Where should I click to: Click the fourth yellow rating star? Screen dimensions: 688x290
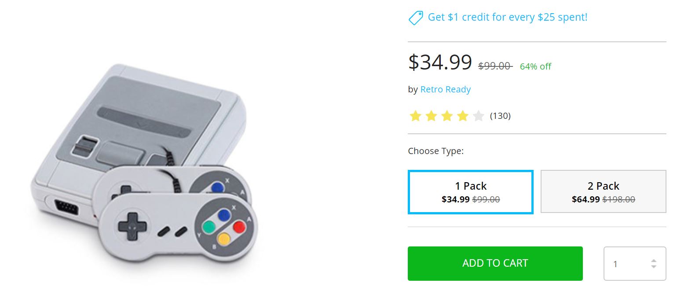point(463,116)
